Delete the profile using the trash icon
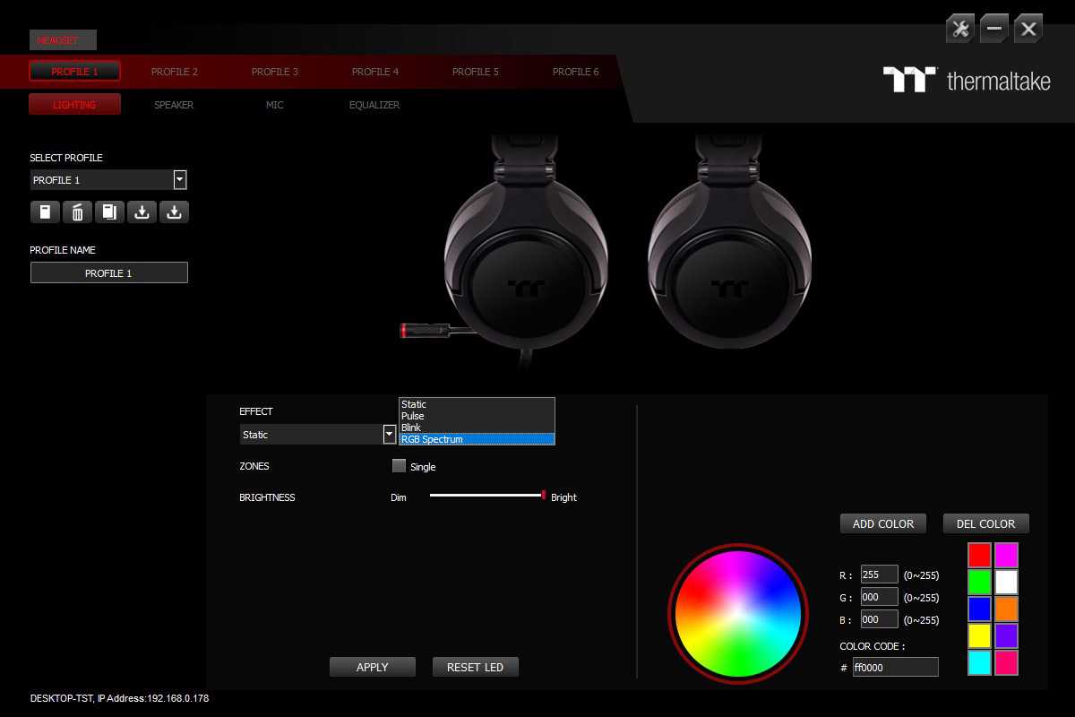The image size is (1075, 717). 77,212
